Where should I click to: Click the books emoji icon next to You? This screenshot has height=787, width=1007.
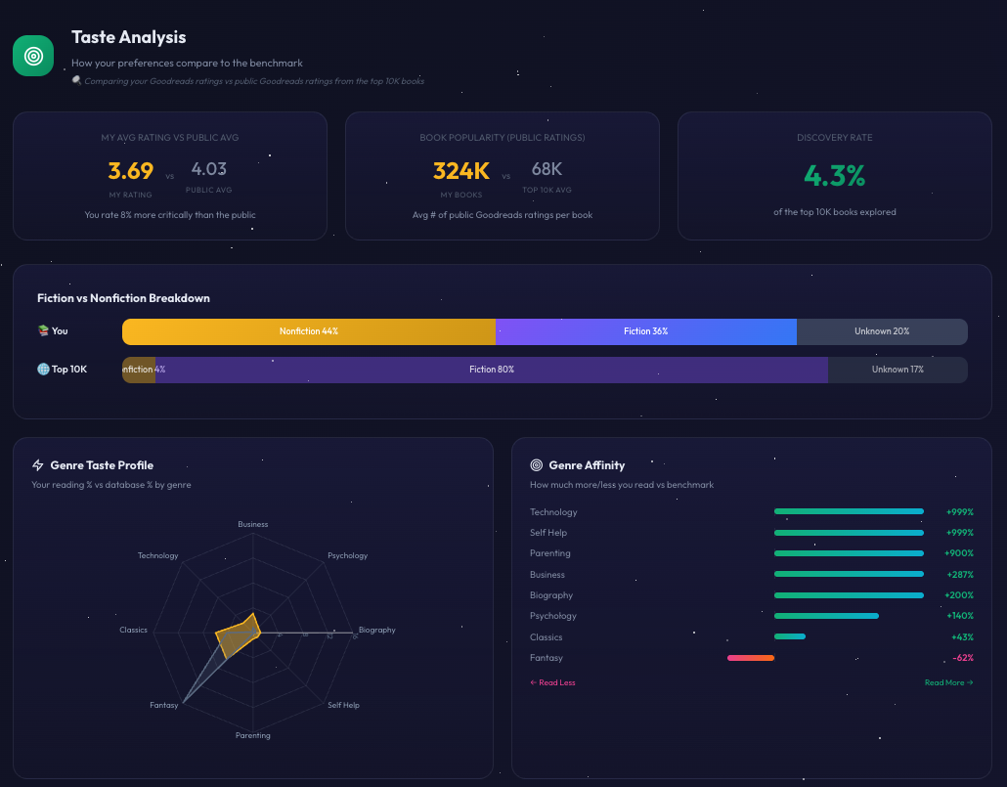pyautogui.click(x=43, y=331)
